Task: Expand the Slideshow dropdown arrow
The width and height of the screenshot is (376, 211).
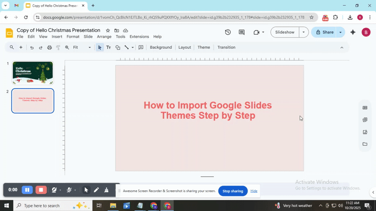Action: (304, 32)
